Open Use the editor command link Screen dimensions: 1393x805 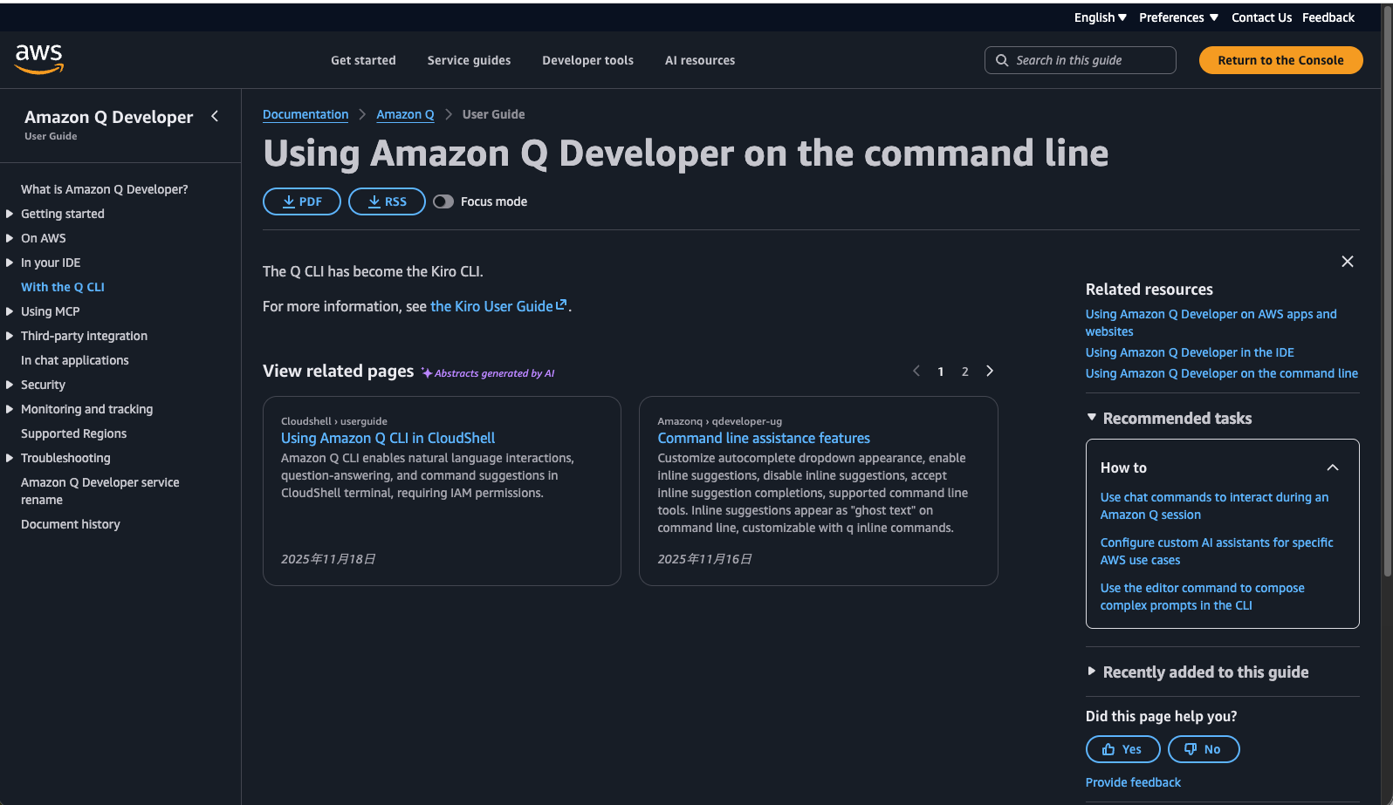click(1203, 597)
